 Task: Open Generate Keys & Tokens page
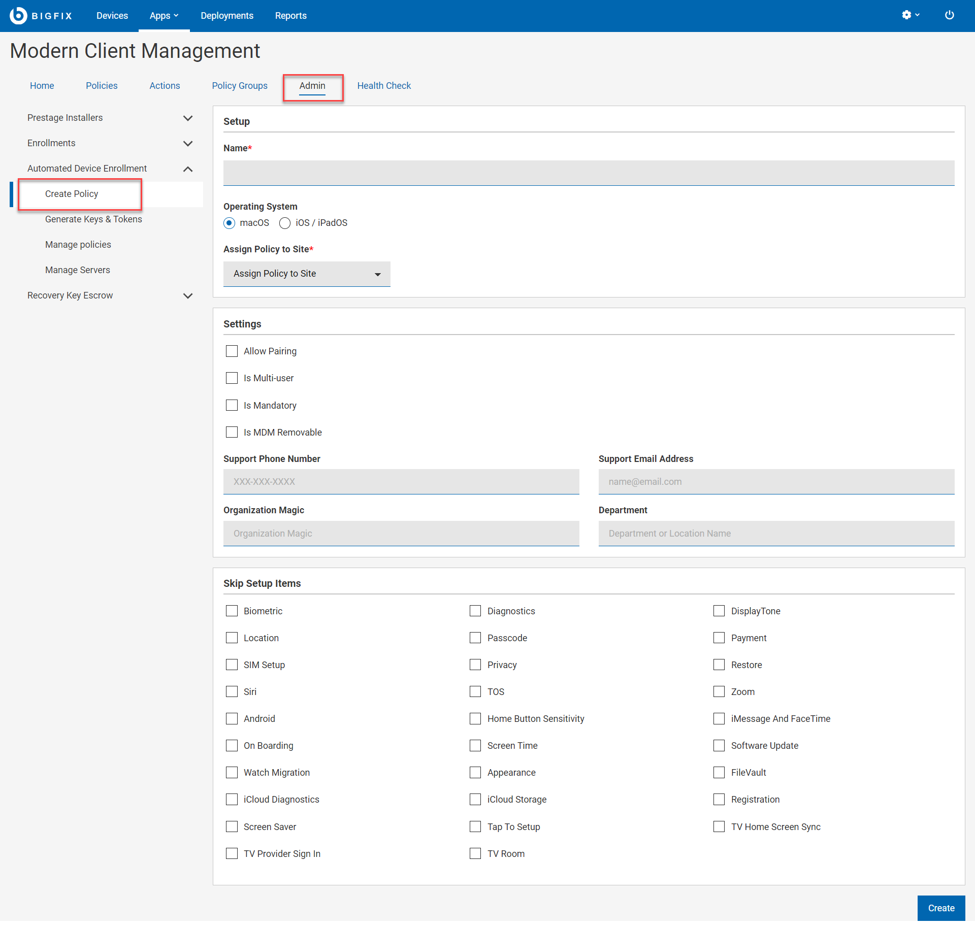point(93,219)
